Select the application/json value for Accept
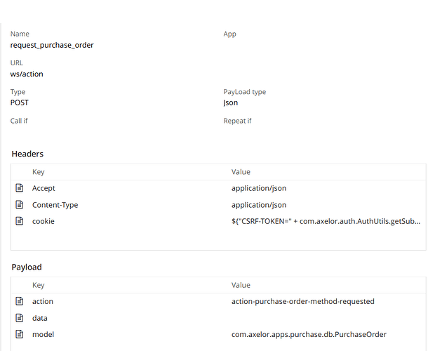The width and height of the screenshot is (435, 351). point(259,188)
